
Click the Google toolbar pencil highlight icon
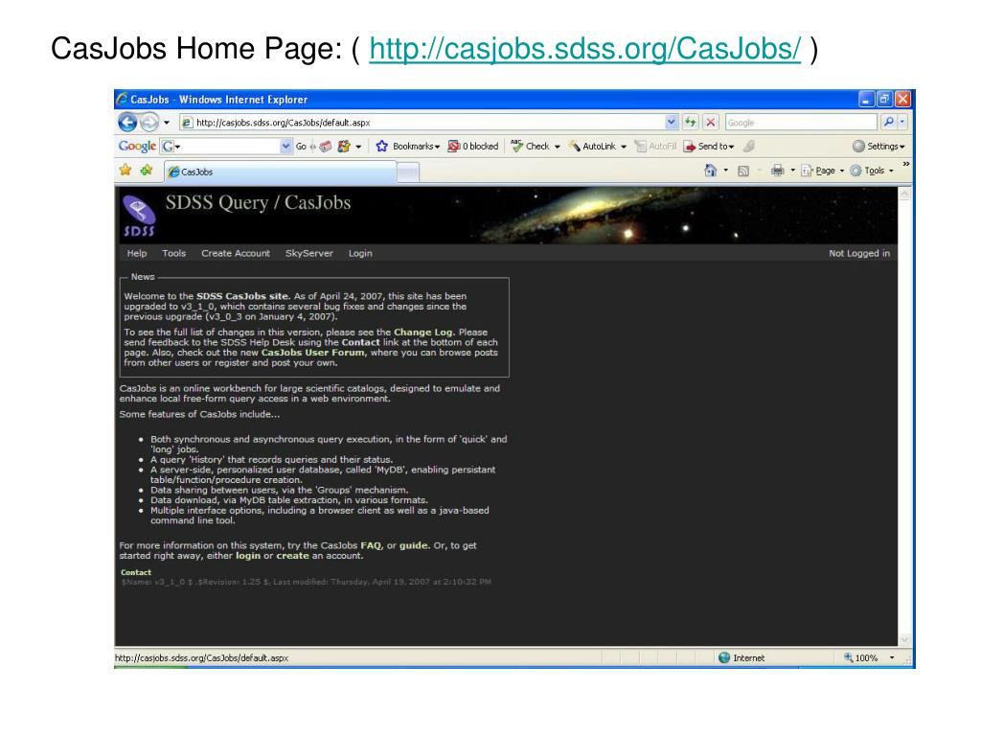point(749,146)
